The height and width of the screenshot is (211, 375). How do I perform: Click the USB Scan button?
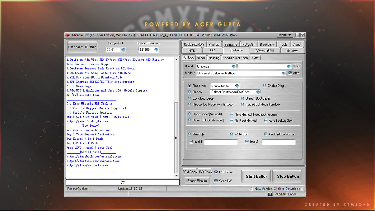point(204,172)
